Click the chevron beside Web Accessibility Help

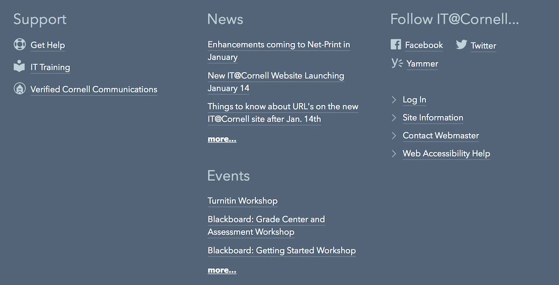point(394,153)
